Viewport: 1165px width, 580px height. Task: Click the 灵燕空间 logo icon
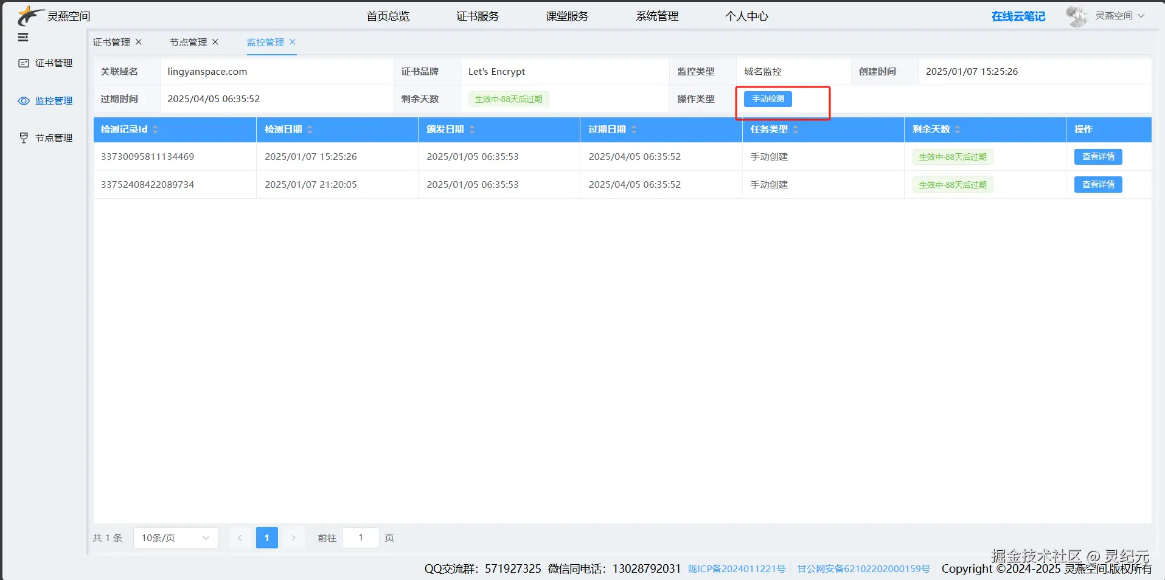point(30,16)
